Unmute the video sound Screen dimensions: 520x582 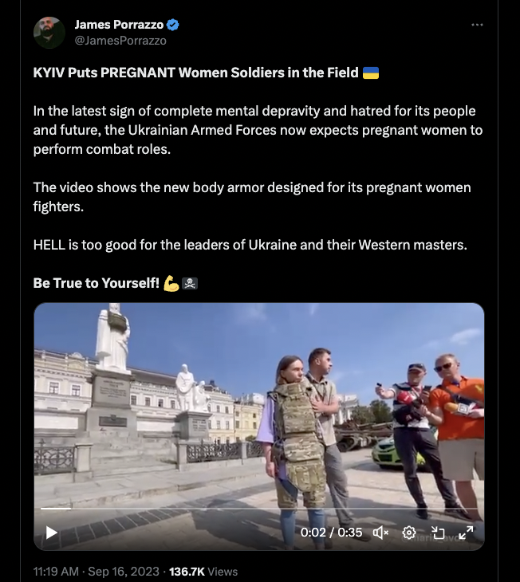[x=380, y=533]
